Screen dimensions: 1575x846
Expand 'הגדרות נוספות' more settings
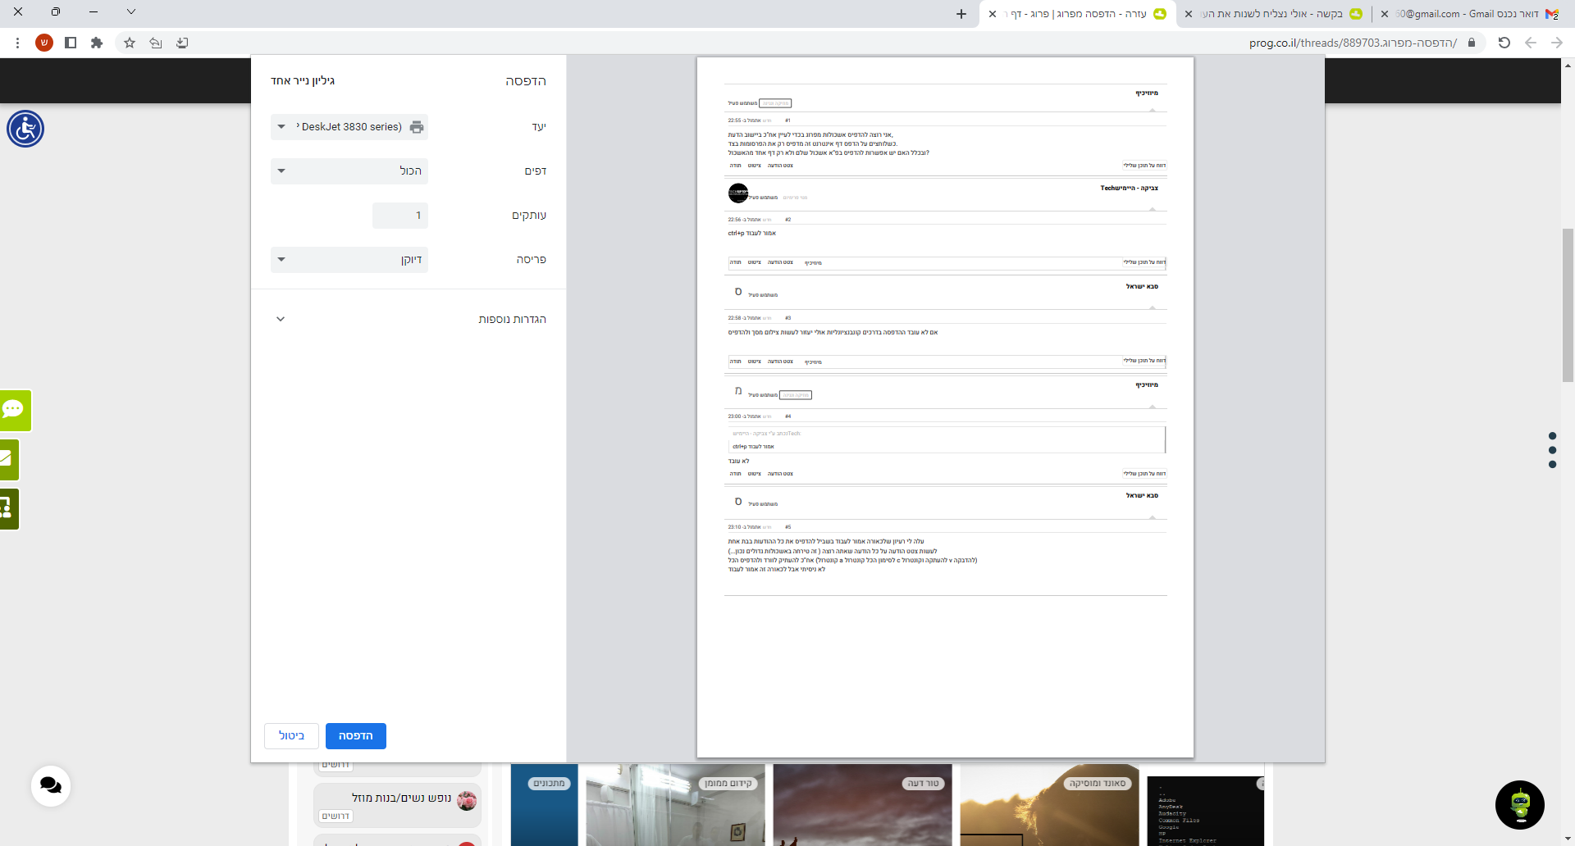coord(409,319)
